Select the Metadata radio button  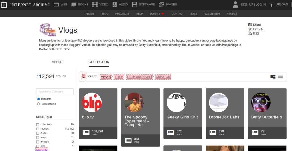[x=38, y=99]
